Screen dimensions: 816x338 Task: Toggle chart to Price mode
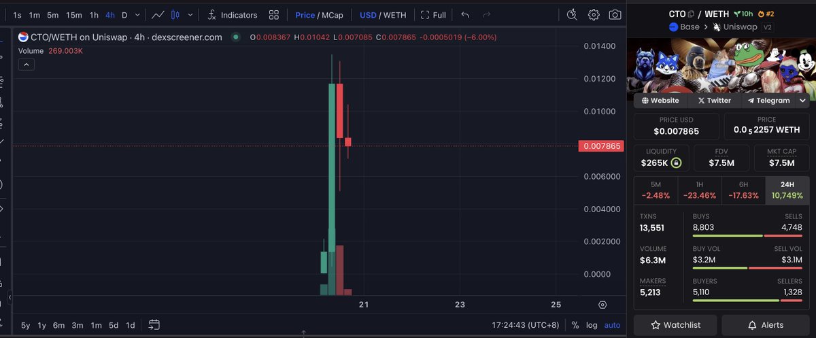pyautogui.click(x=305, y=15)
